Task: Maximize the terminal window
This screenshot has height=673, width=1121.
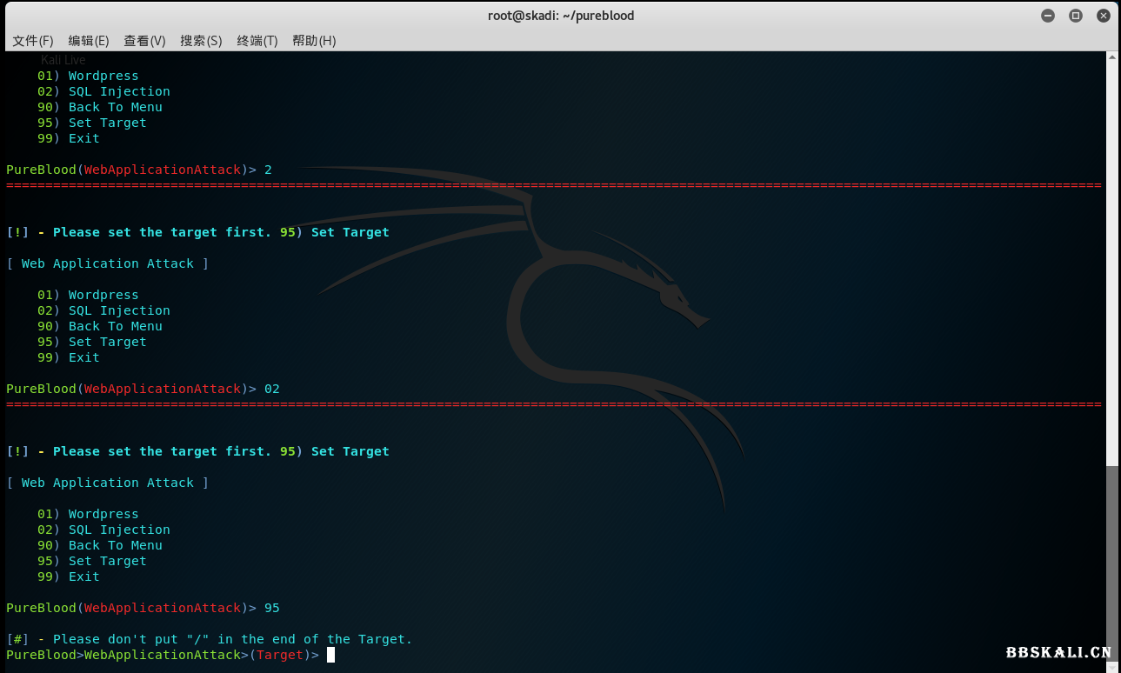Action: click(1076, 16)
